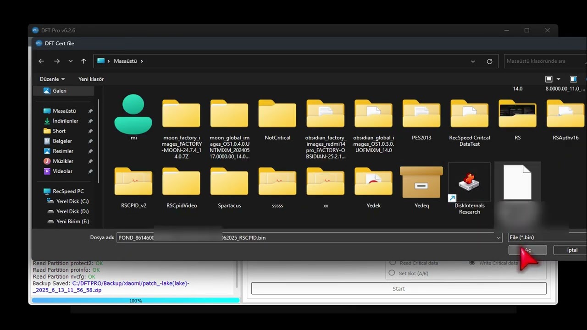Open the mi user folder icon

133,114
